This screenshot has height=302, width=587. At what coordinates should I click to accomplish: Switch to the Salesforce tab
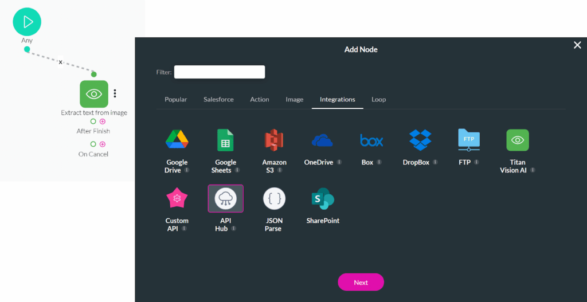(x=218, y=100)
